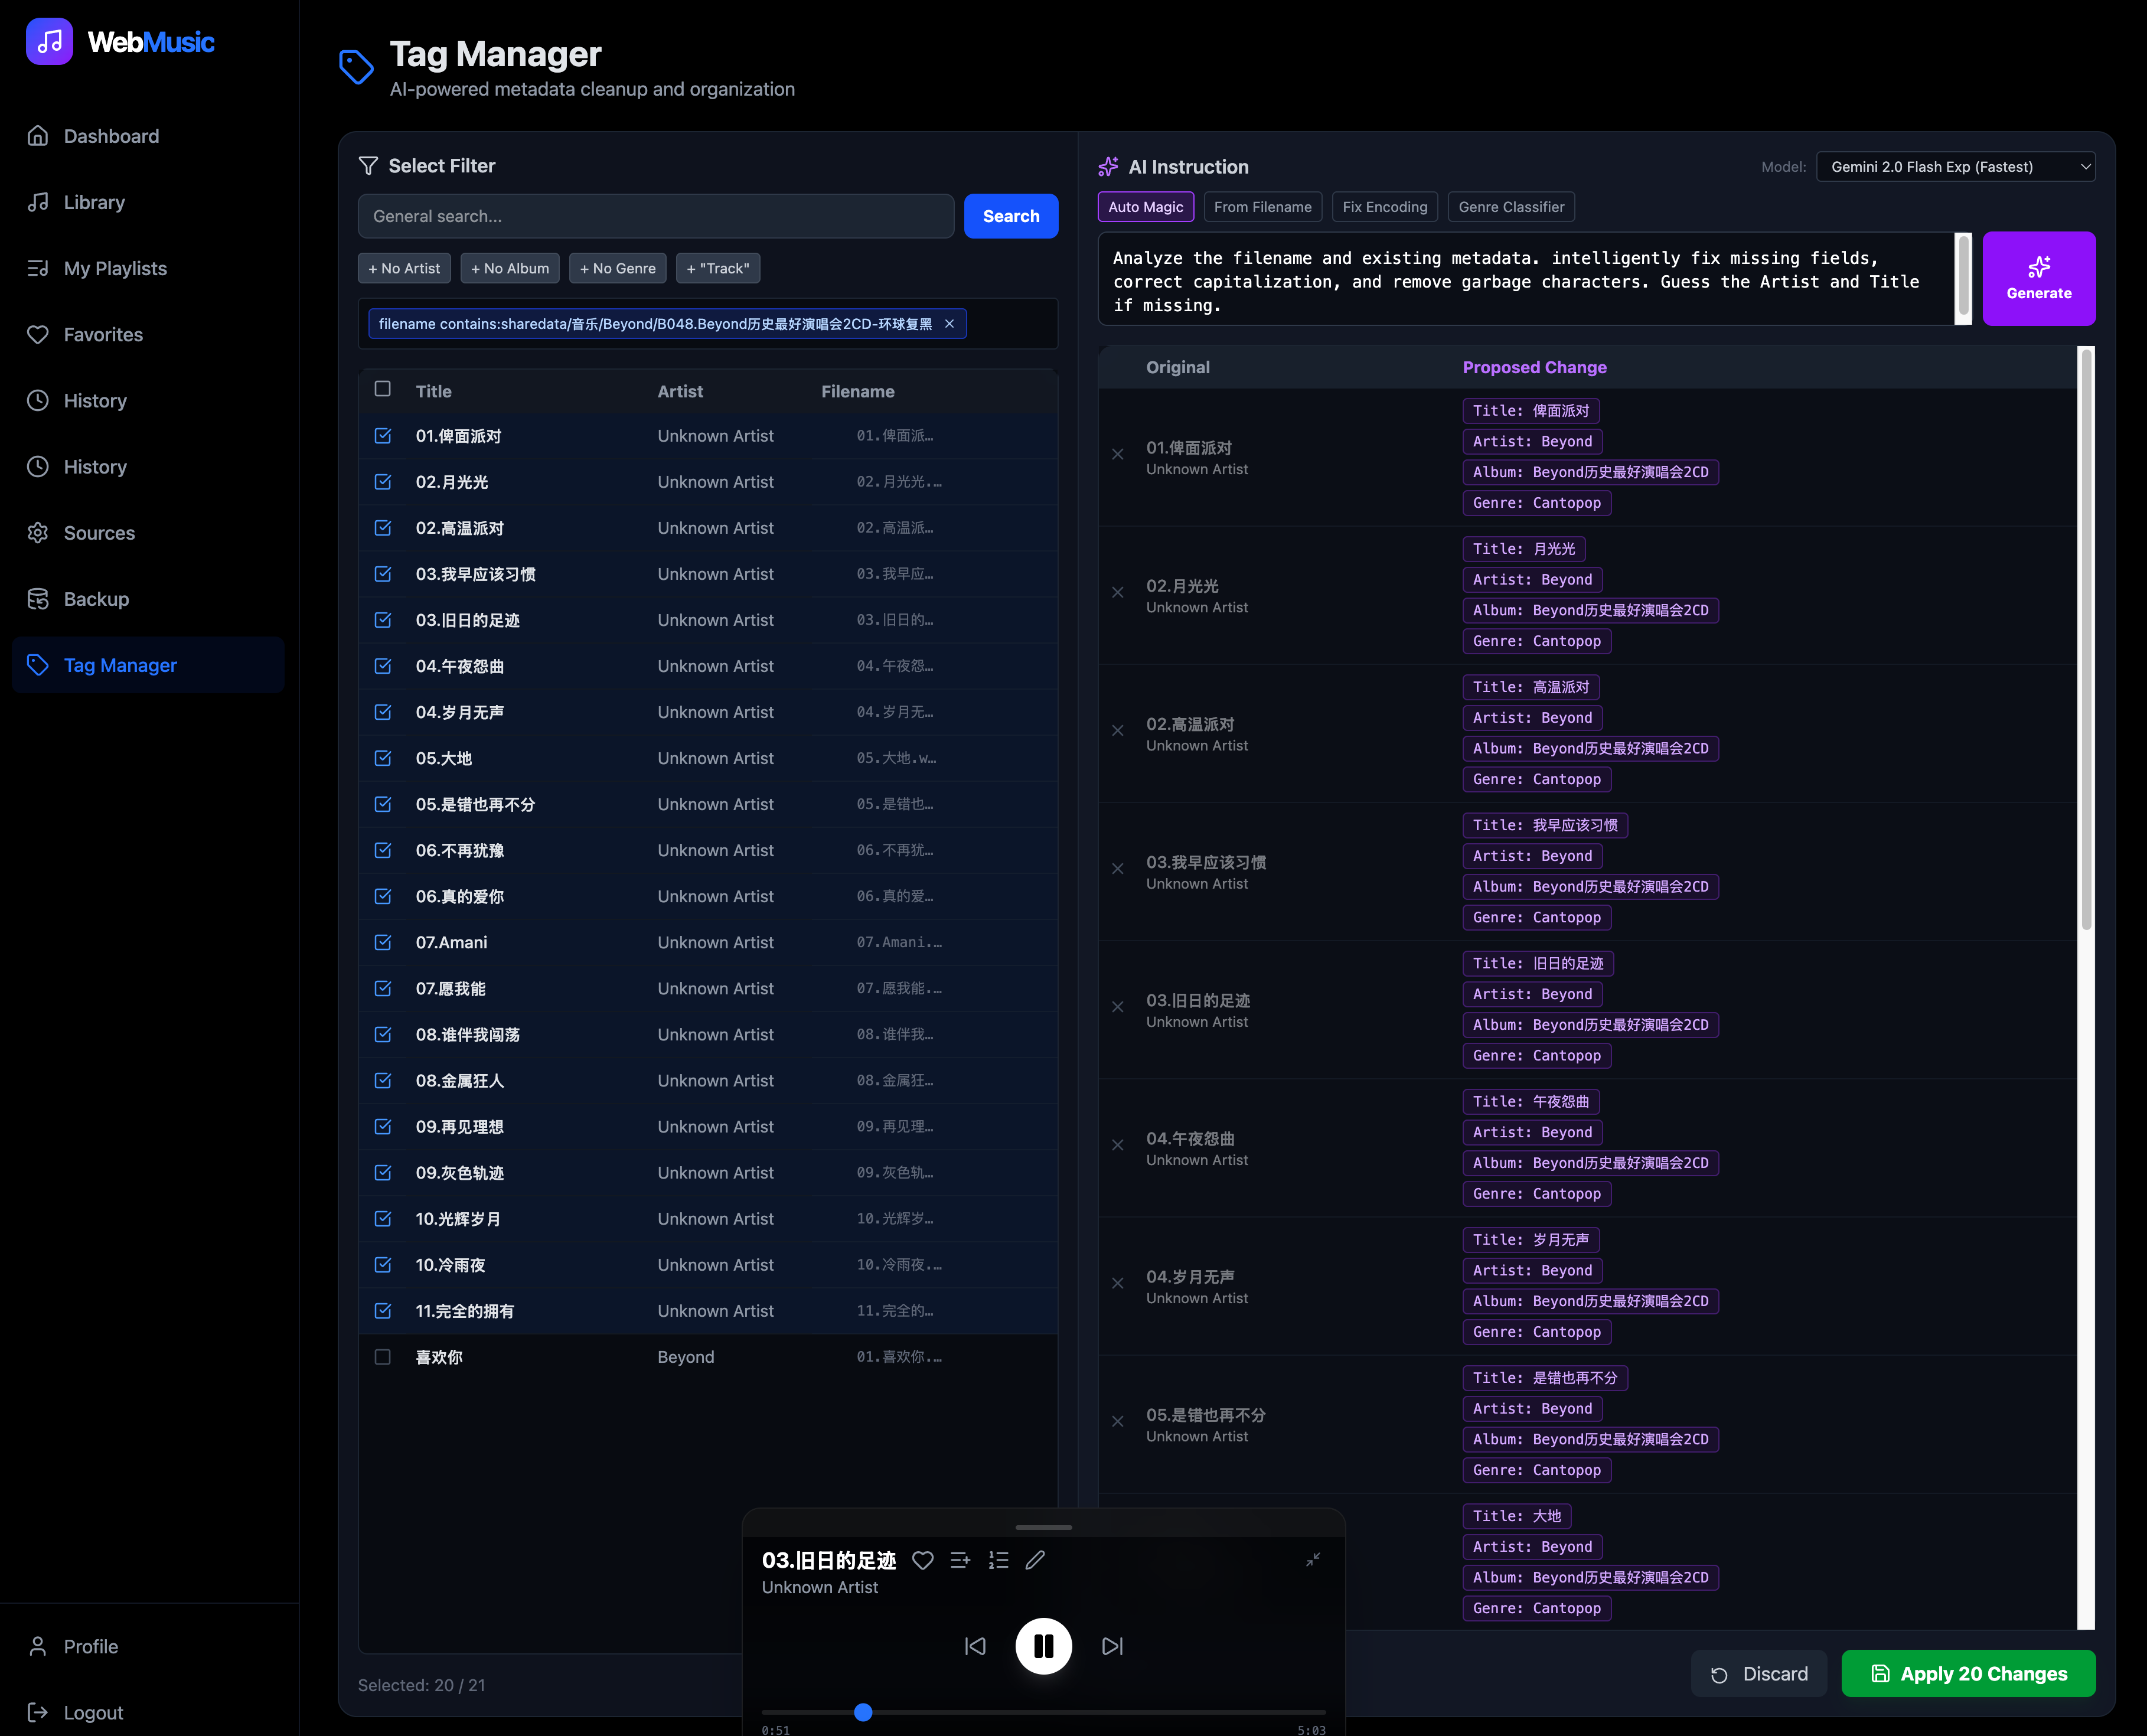The image size is (2147, 1736).
Task: Collapse the mini player with shrink icon
Action: click(1313, 1559)
